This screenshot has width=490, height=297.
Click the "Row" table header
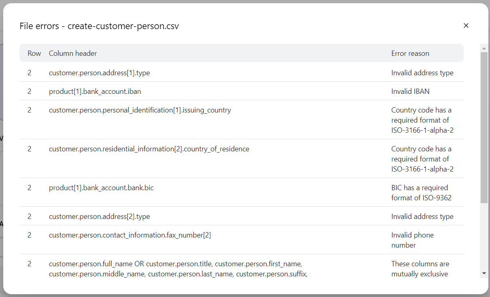coord(34,53)
